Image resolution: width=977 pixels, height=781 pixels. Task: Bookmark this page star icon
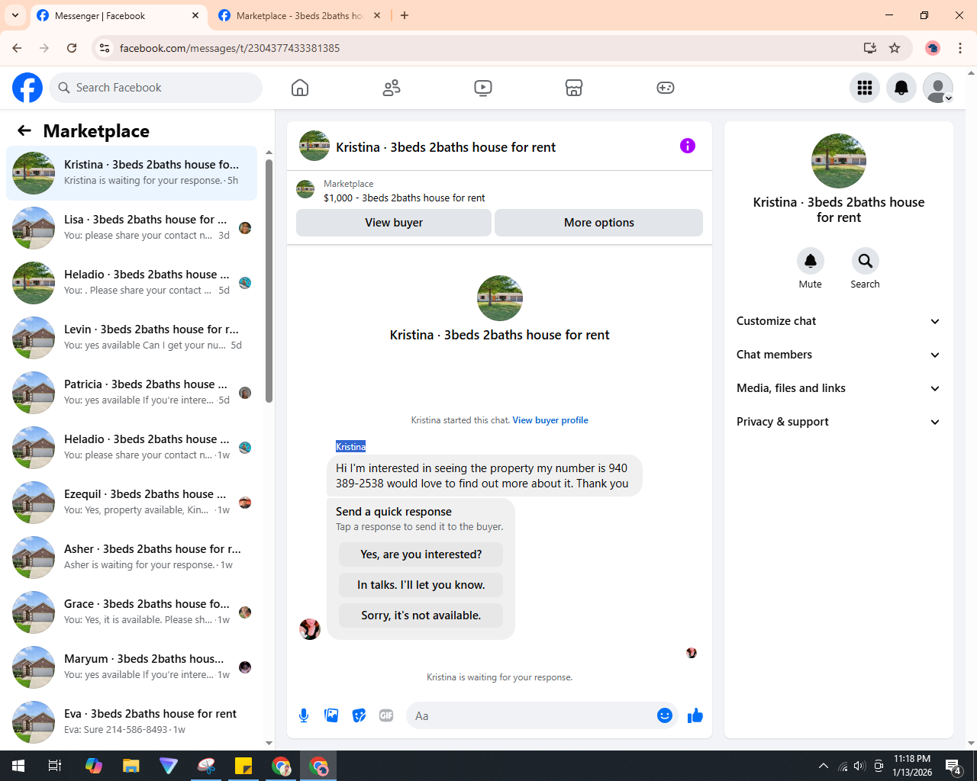coord(895,48)
